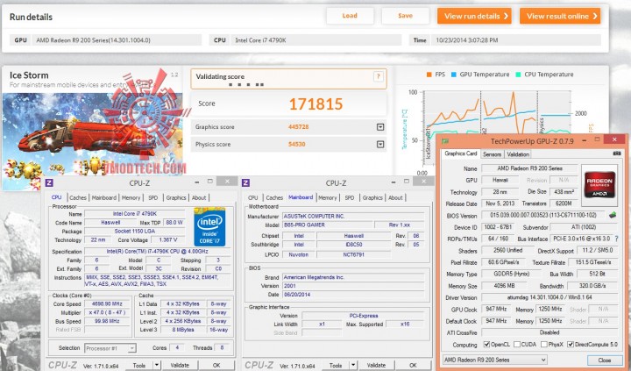Click the Mainboard CPU-Z window title icon

(245, 183)
